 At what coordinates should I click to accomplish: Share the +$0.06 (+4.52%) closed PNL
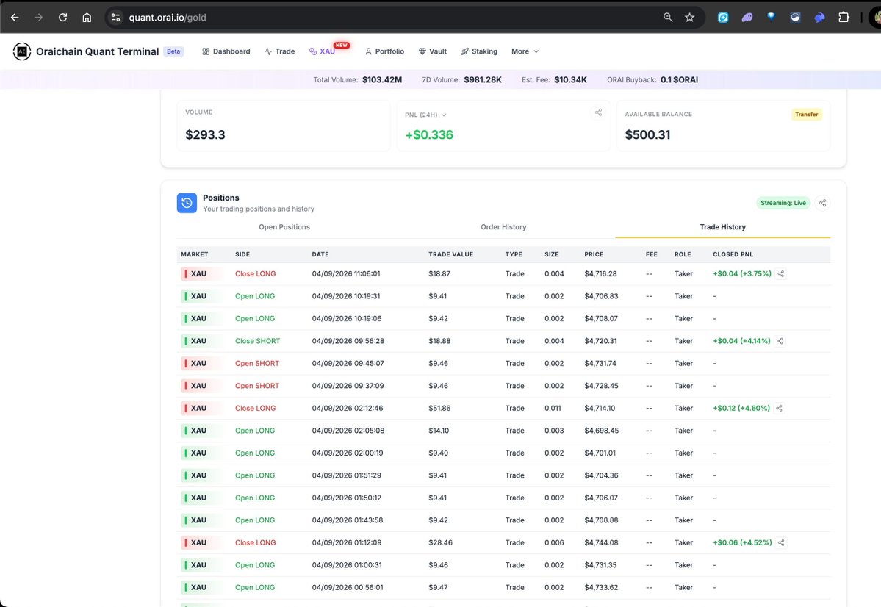coord(782,542)
